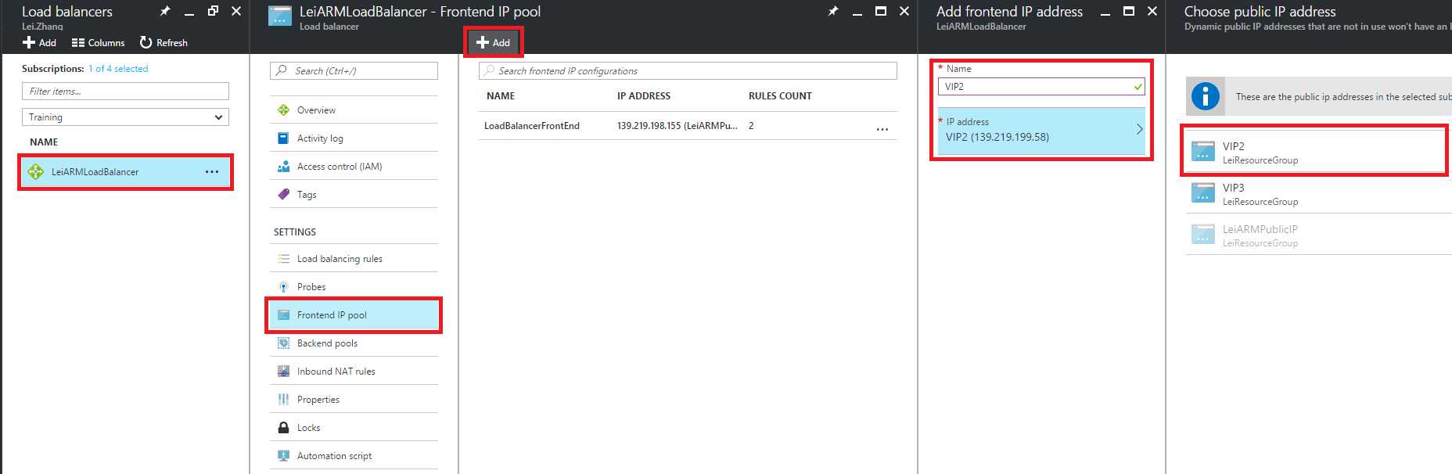Image resolution: width=1452 pixels, height=474 pixels.
Task: Sort by NAME column header
Action: tap(501, 96)
